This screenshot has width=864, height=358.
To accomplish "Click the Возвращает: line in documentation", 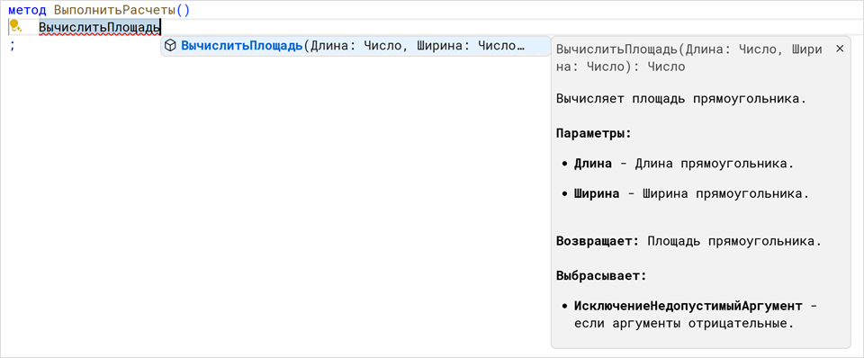I will point(688,241).
